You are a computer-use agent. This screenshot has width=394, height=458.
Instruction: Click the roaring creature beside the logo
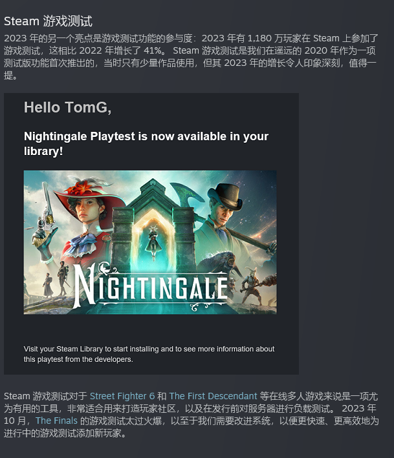222,263
